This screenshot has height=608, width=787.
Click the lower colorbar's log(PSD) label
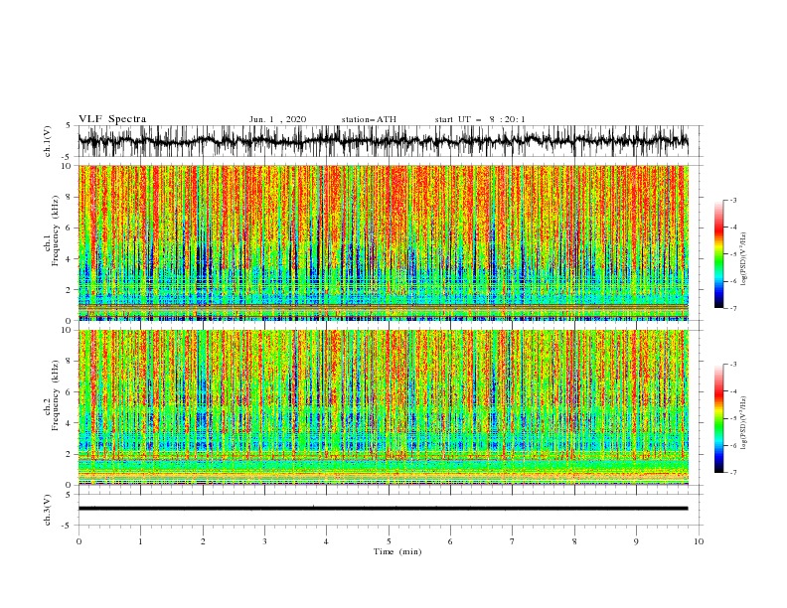tap(744, 422)
